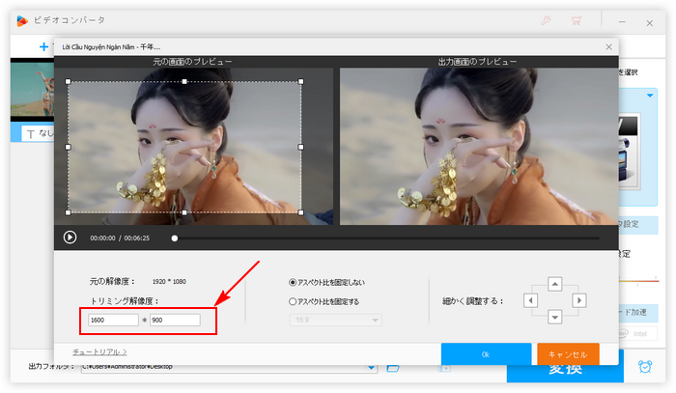Click the bottom-right crop handle
Screen dimensions: 676x393
(301, 212)
